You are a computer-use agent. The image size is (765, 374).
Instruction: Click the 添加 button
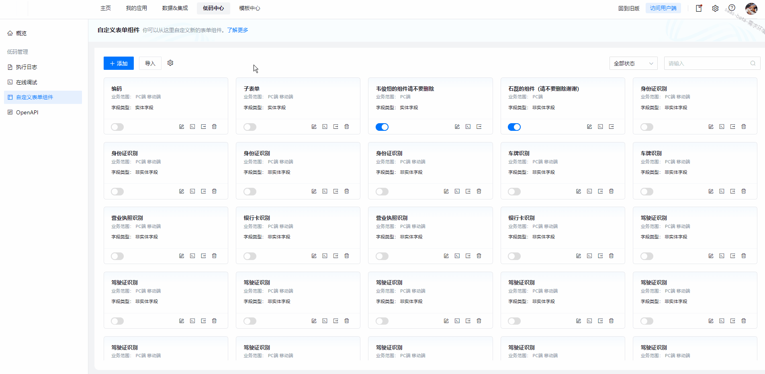[119, 63]
